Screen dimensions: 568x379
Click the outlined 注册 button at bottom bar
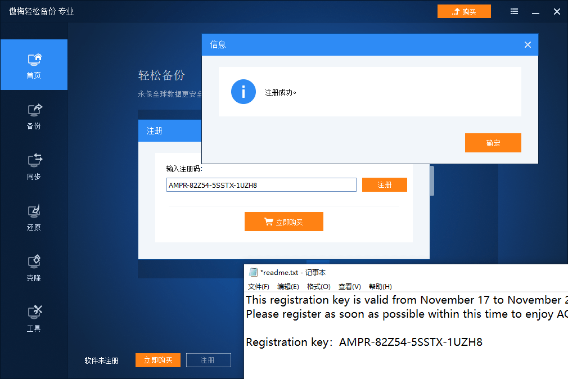[208, 360]
